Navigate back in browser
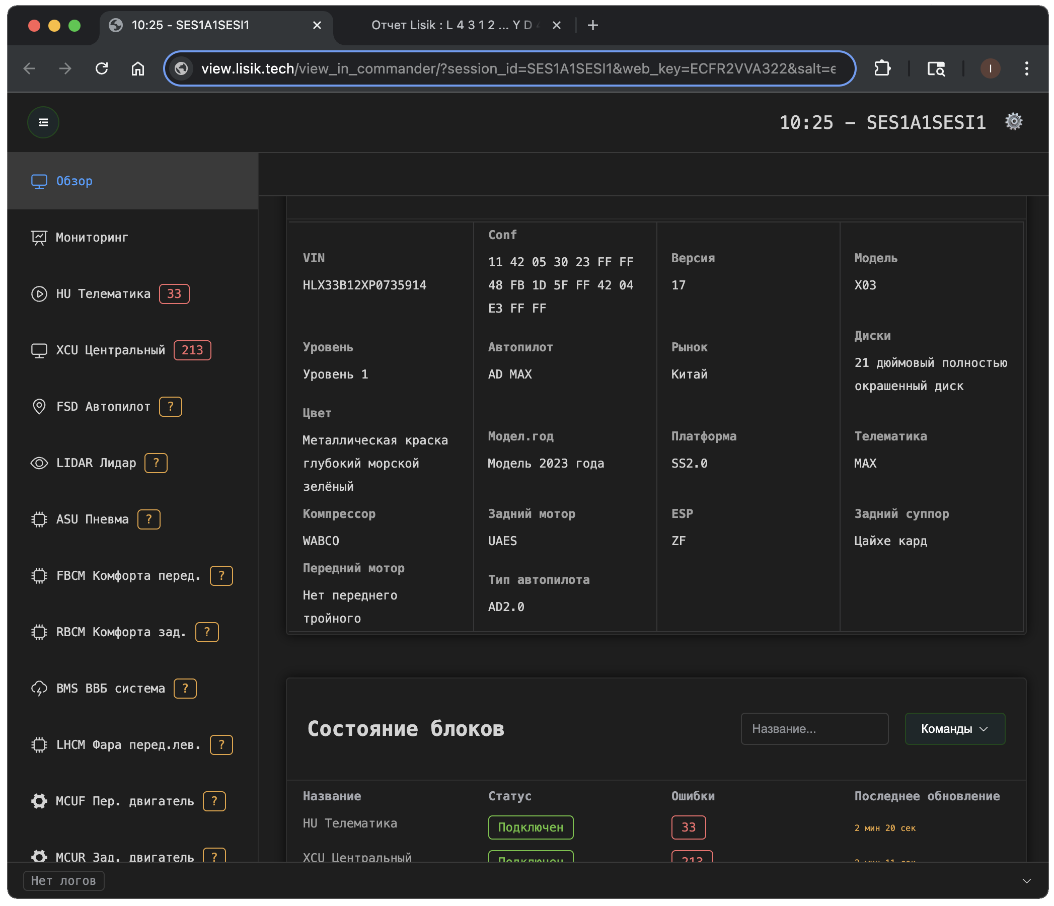 click(30, 68)
